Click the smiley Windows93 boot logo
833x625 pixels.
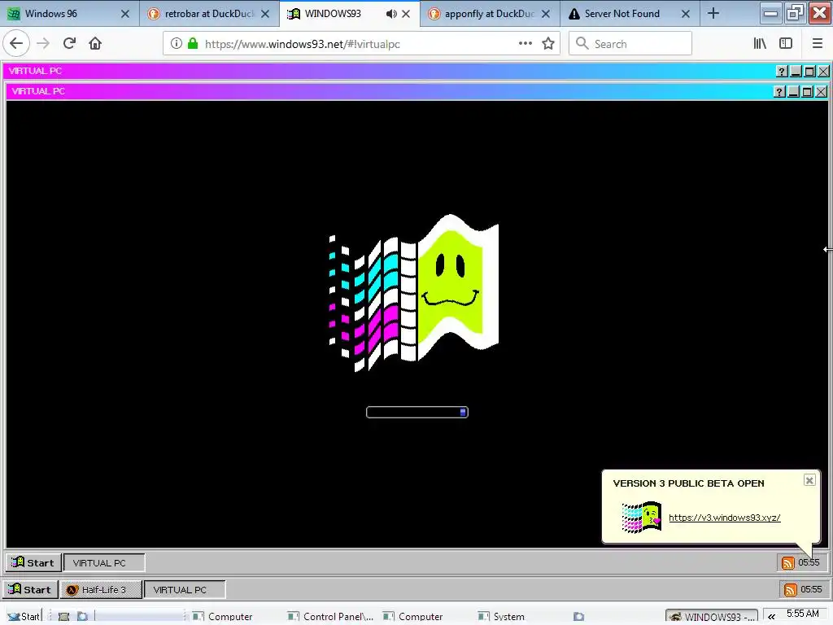414,292
